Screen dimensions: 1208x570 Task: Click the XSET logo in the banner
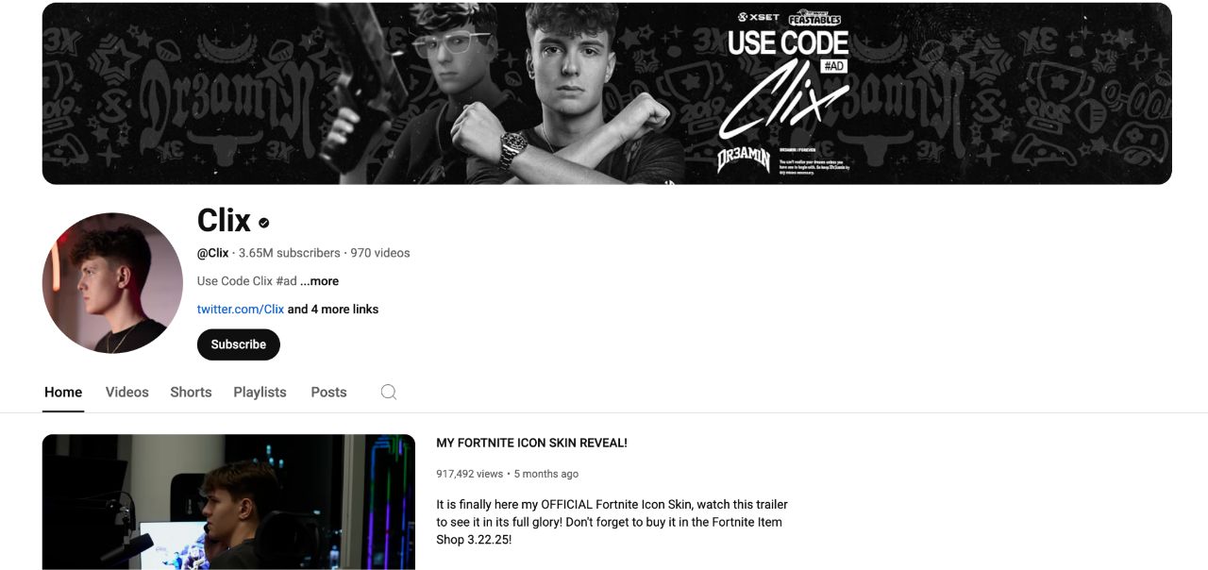(x=759, y=17)
